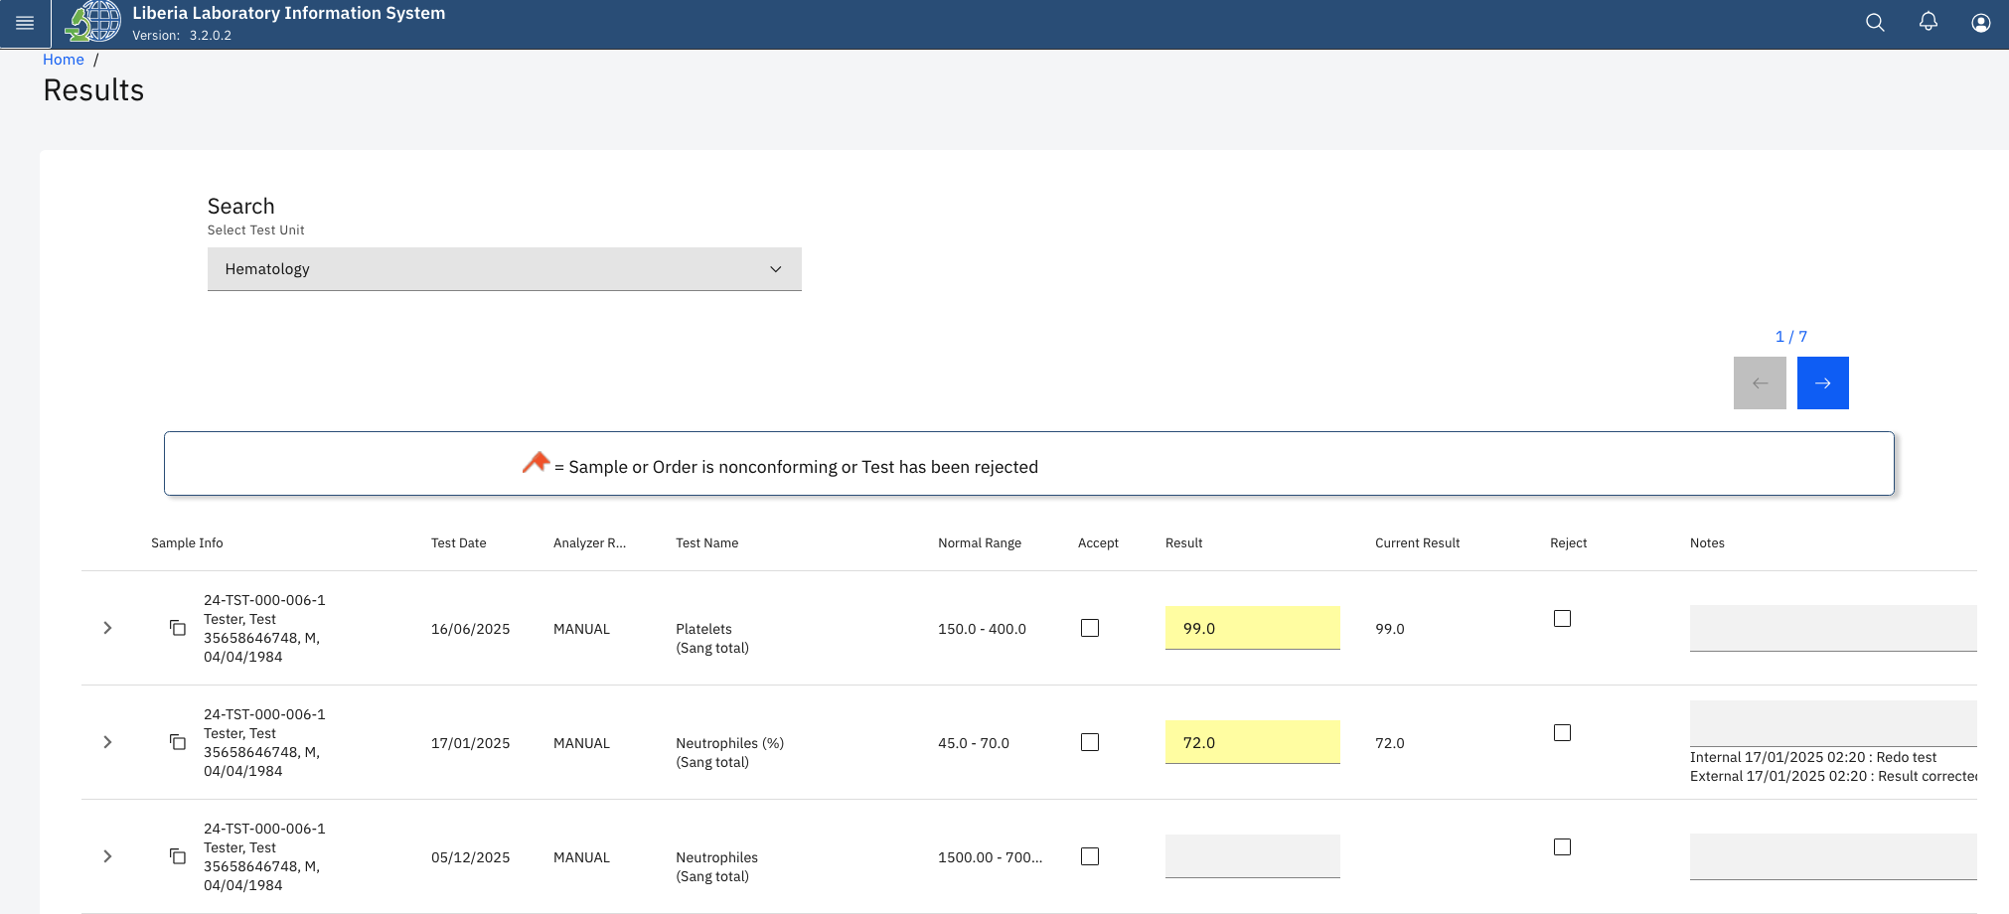Click the Platelets result field showing 99.0
The image size is (2009, 914).
(x=1252, y=628)
